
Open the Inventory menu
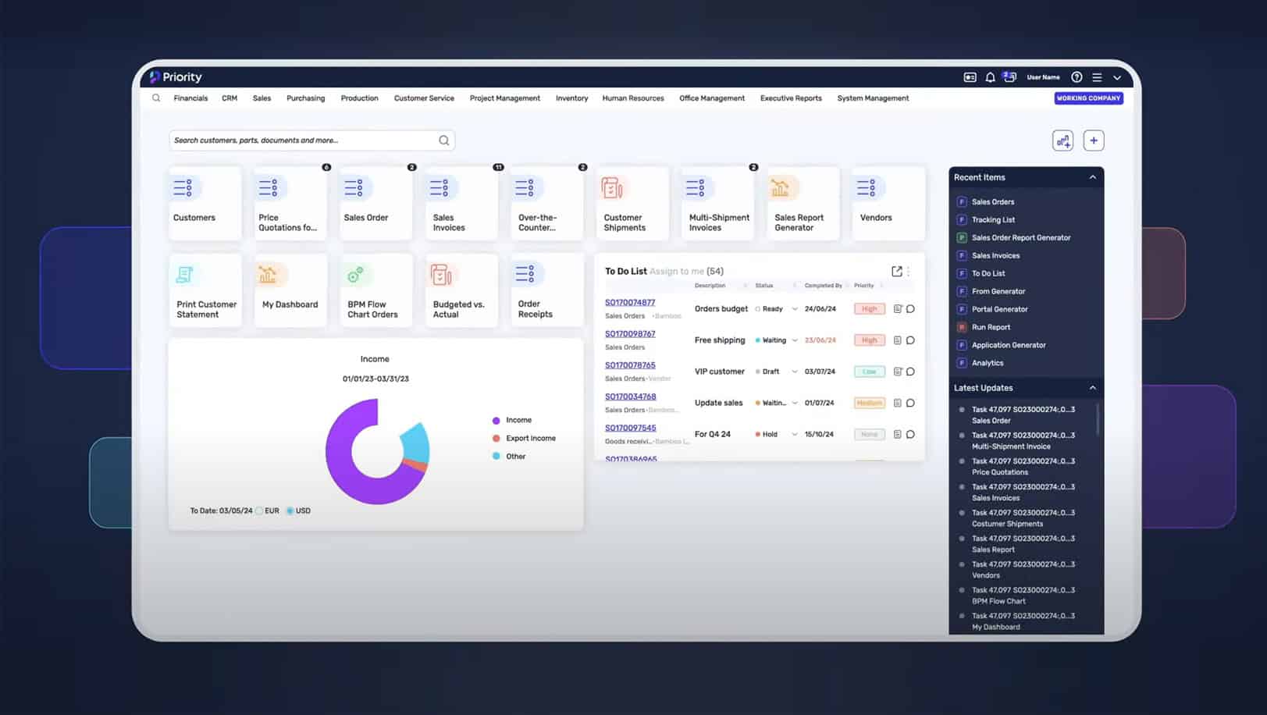click(x=571, y=98)
